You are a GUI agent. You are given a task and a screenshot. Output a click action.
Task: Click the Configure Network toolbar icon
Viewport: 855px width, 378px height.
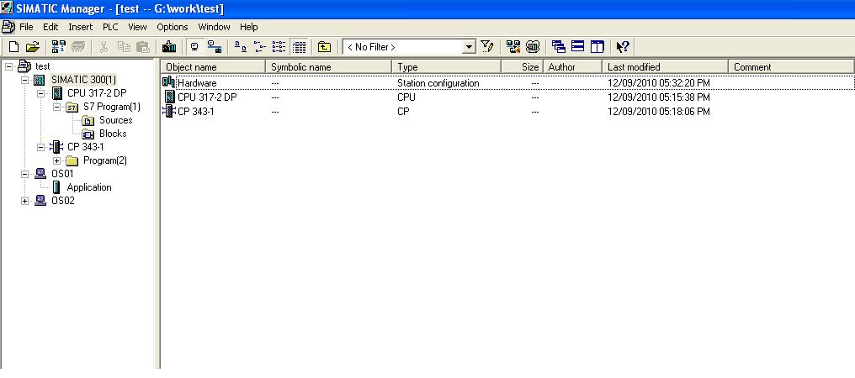[512, 47]
